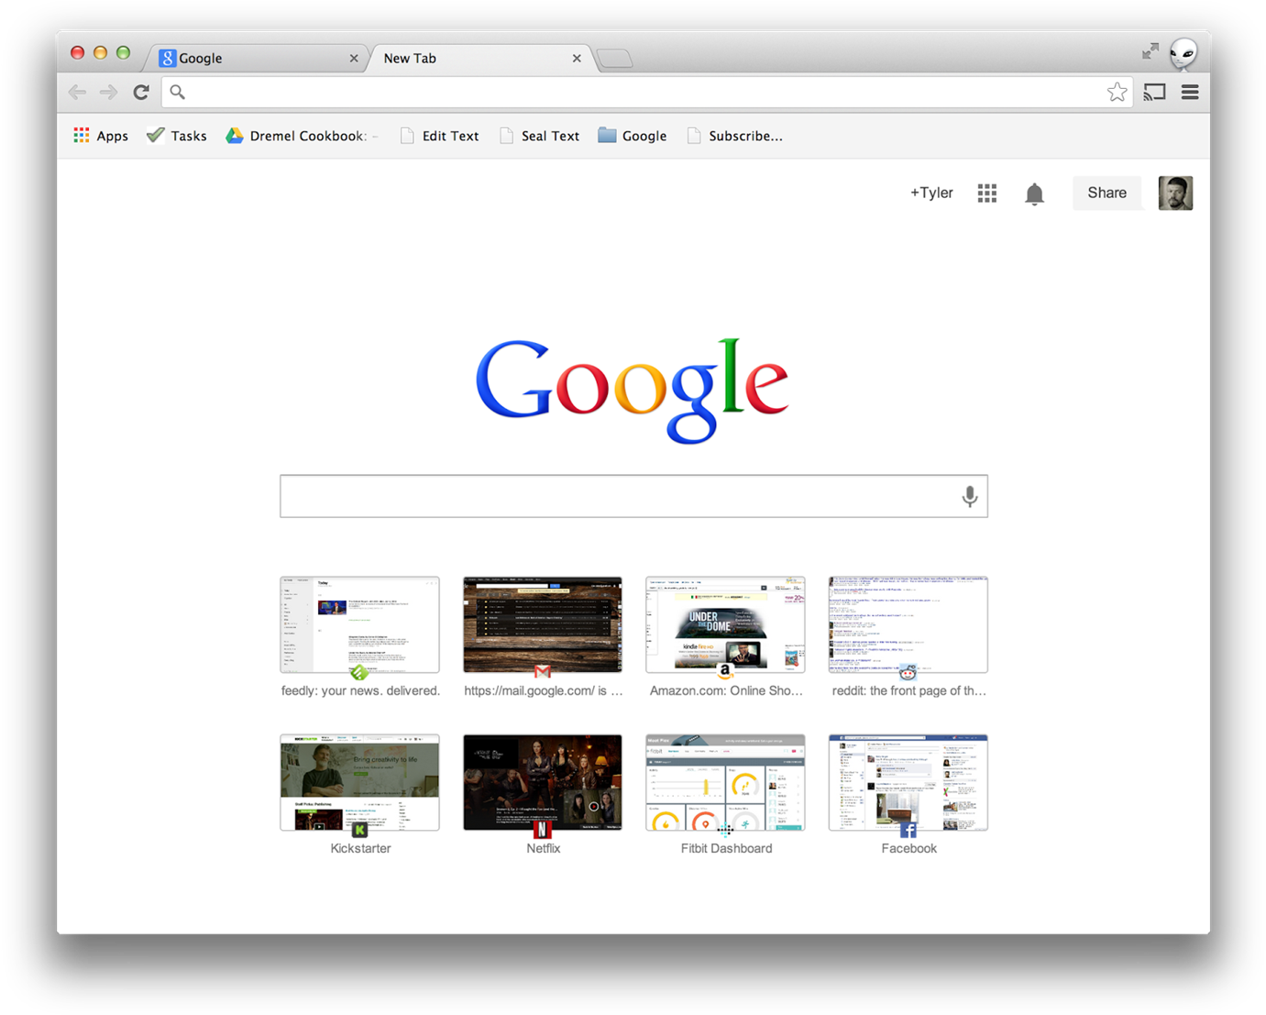Viewport: 1266px width, 1015px height.
Task: Click the 'Fitbit Dashboard' caption text
Action: tap(726, 849)
